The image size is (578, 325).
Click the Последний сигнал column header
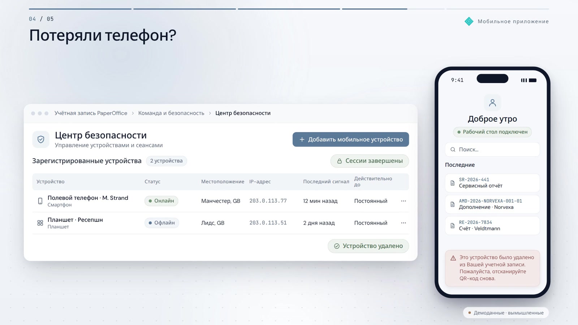(326, 182)
